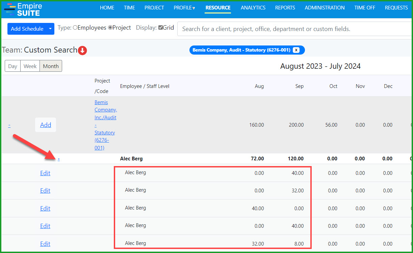
Task: Open the REPORTS menu item
Action: 285,8
